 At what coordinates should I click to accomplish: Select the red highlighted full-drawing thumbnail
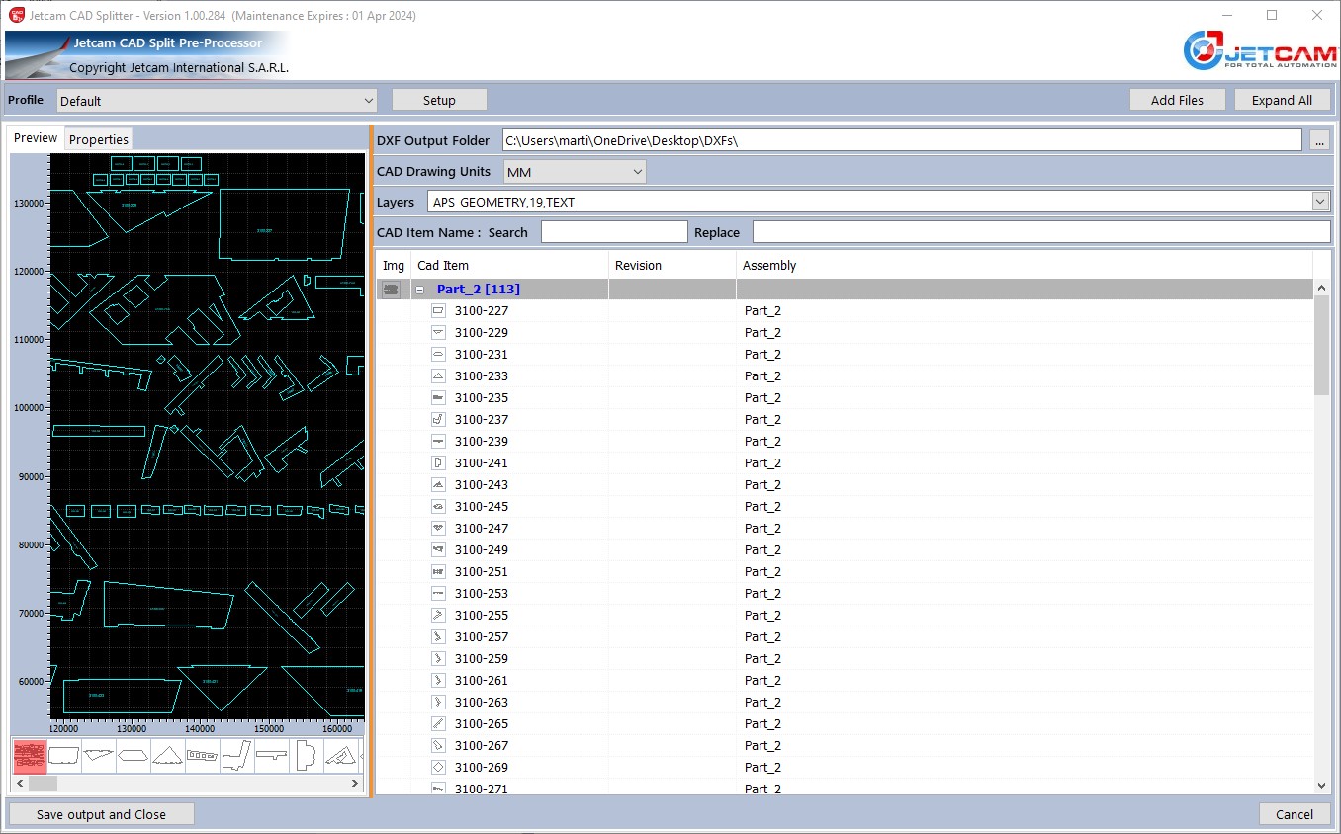tap(30, 756)
